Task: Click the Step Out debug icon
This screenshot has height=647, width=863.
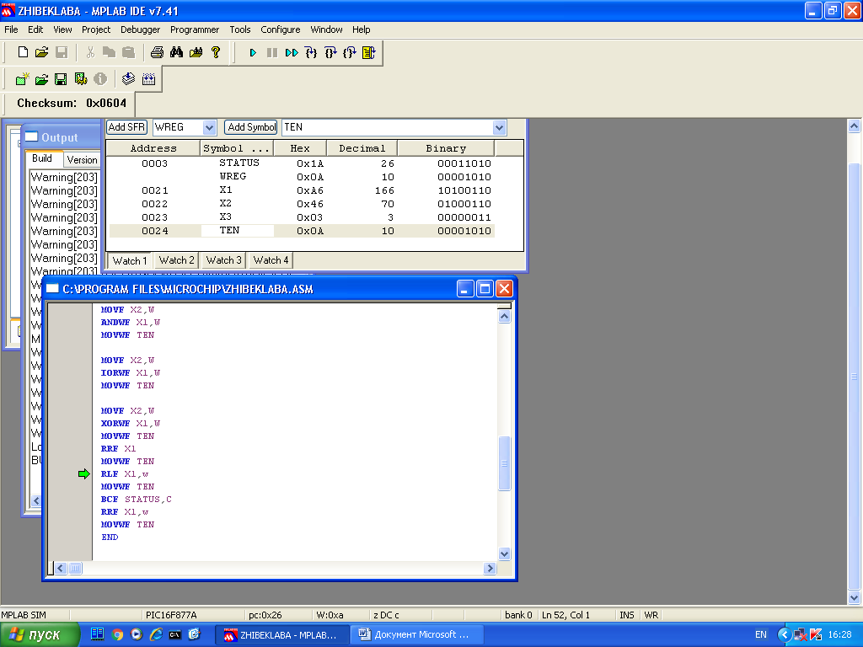Action: click(x=350, y=53)
